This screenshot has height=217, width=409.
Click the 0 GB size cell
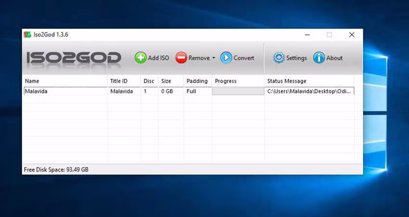click(167, 91)
